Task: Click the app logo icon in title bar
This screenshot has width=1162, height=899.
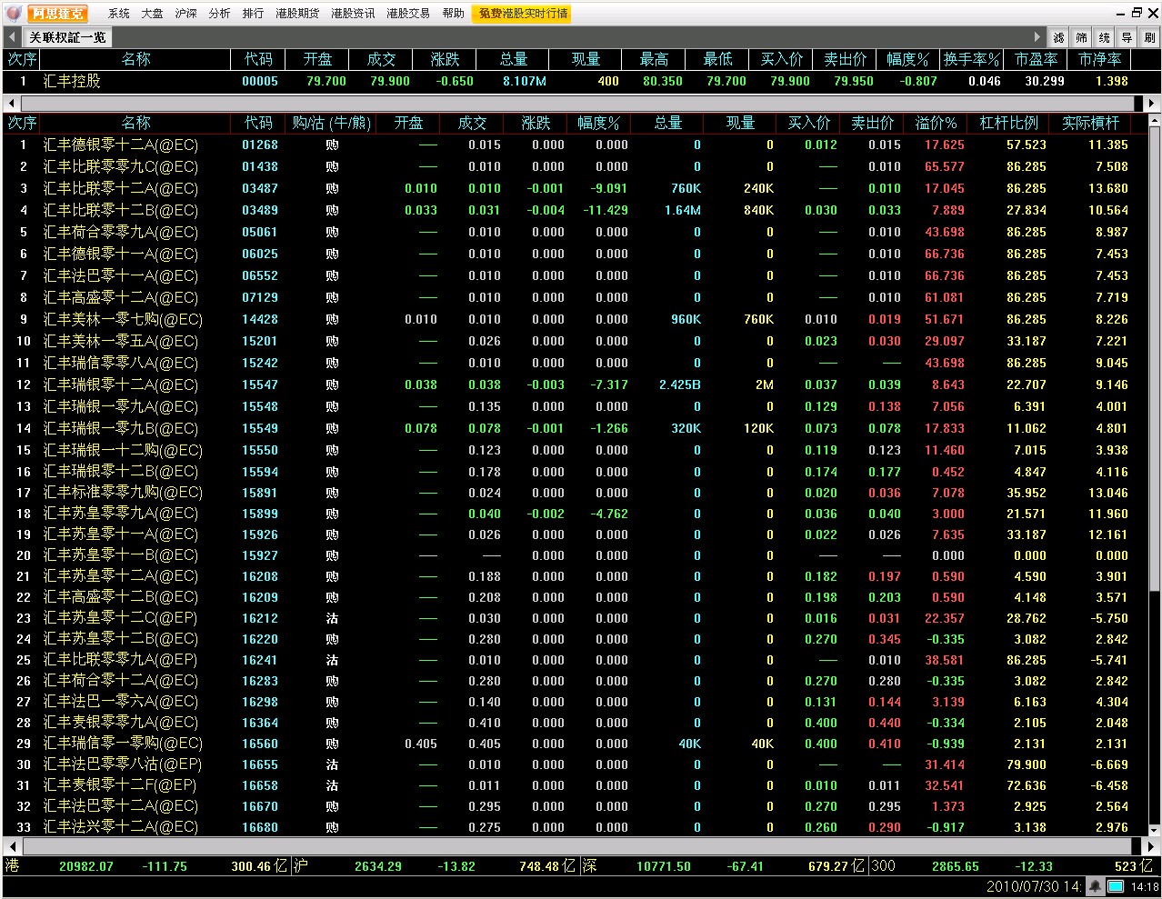Action: [x=14, y=13]
